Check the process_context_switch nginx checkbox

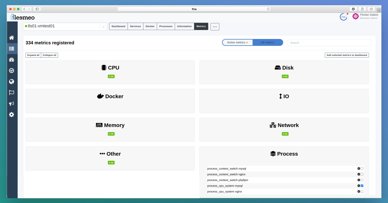[362, 174]
